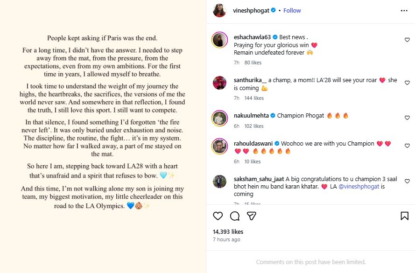Open eshachawla63's profile avatar

click(220, 40)
